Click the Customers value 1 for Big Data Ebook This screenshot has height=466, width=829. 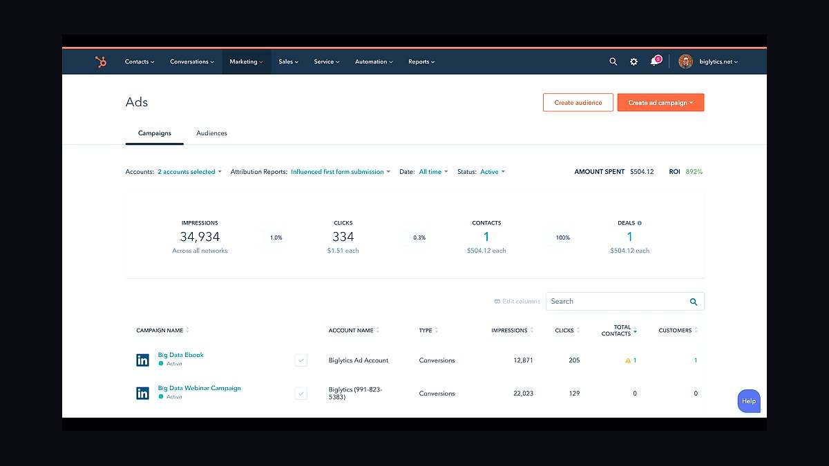click(x=696, y=360)
